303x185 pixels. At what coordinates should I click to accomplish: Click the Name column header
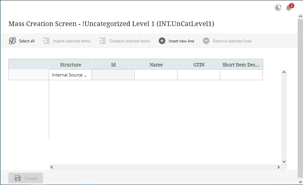[156, 64]
